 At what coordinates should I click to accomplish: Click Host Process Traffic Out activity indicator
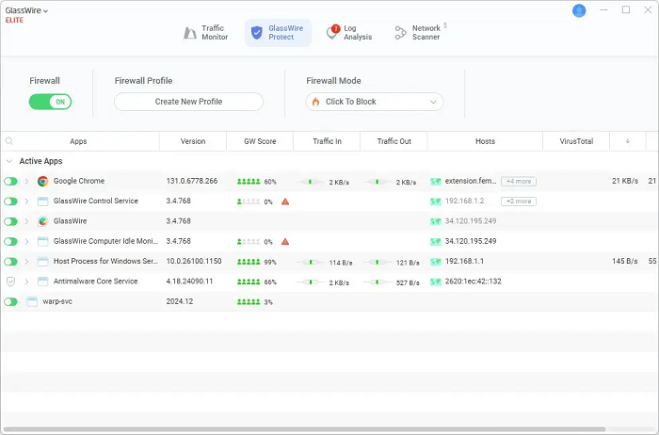tap(377, 262)
